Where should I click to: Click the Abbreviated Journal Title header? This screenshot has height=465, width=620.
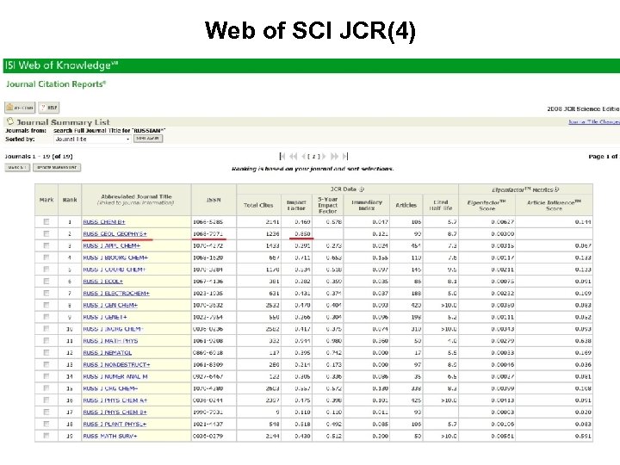pyautogui.click(x=136, y=199)
